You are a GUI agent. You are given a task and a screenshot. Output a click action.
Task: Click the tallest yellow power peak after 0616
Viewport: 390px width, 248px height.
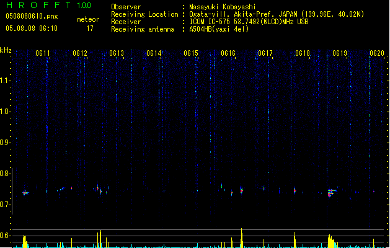(242, 238)
